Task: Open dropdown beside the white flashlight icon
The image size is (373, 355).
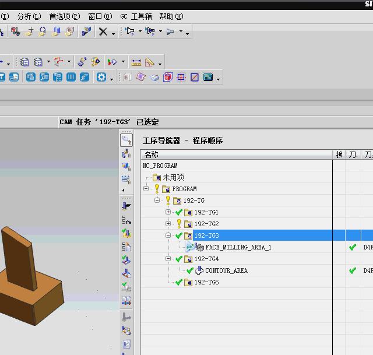Action: (x=140, y=31)
